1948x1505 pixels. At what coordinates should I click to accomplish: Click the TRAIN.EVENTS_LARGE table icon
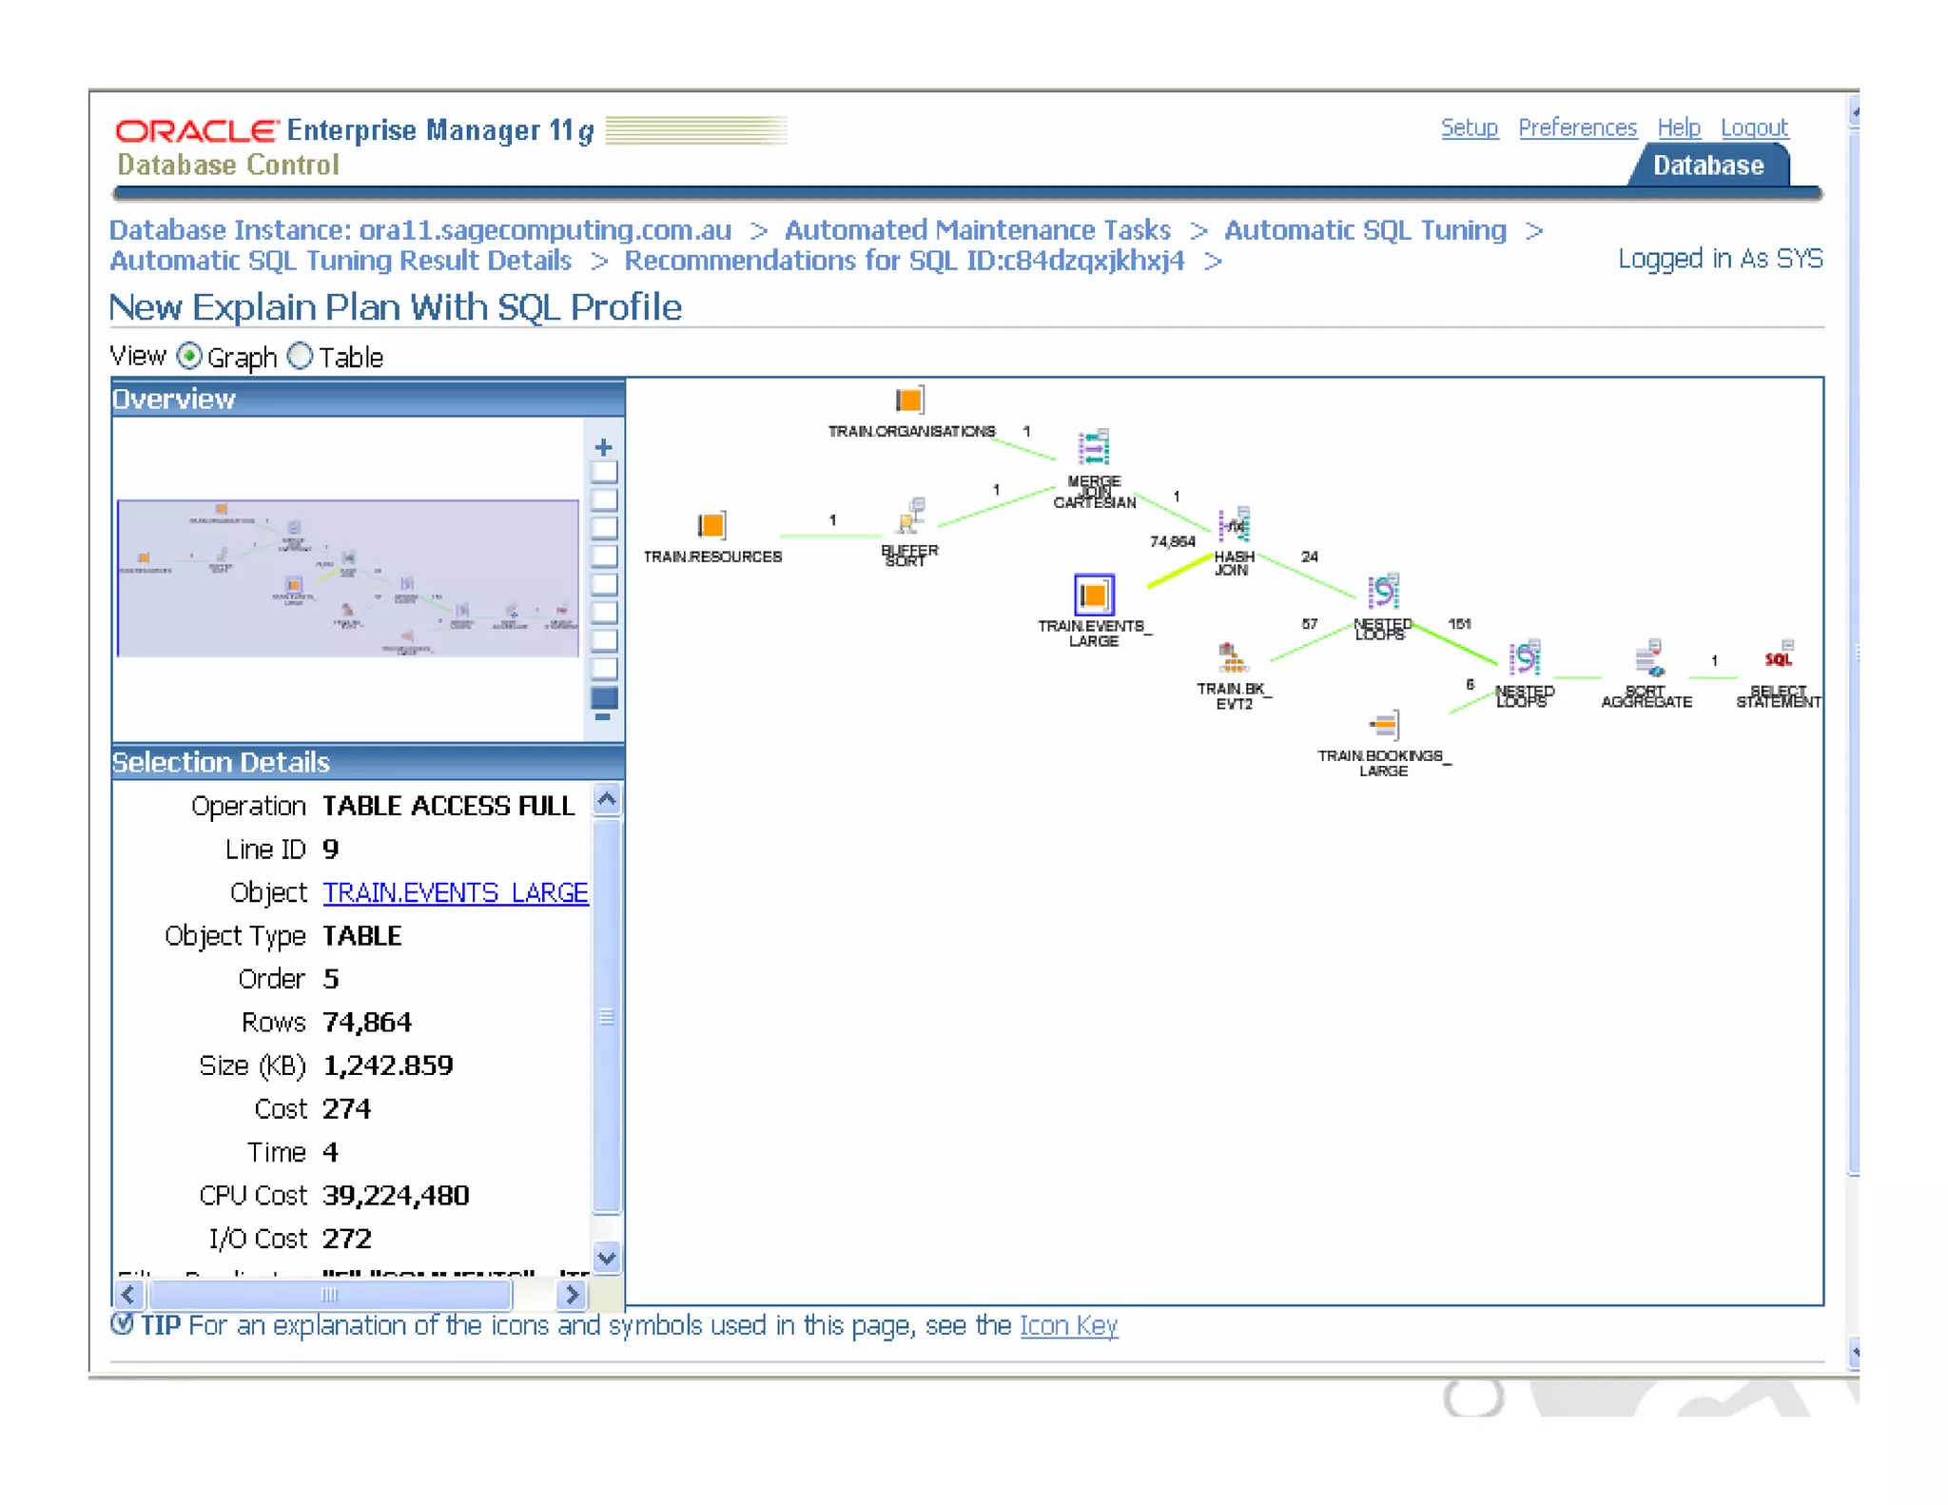click(1093, 596)
